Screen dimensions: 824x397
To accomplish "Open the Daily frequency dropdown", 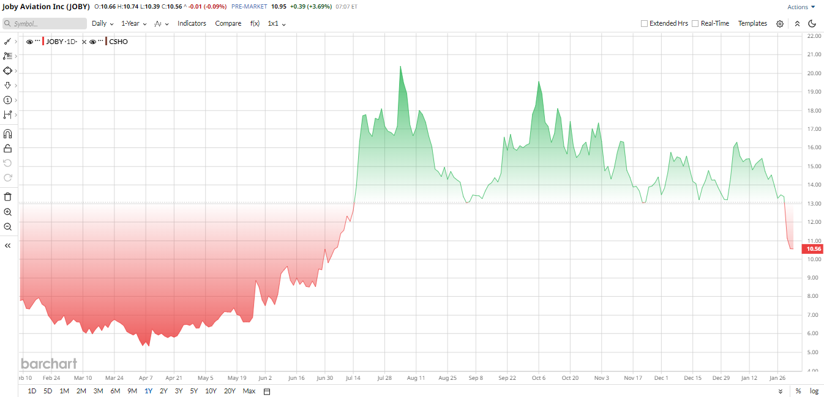I will (103, 23).
